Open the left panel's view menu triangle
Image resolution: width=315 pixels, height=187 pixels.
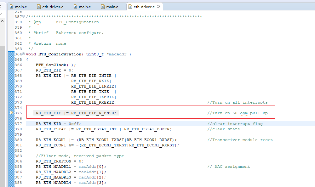(x=1, y=14)
